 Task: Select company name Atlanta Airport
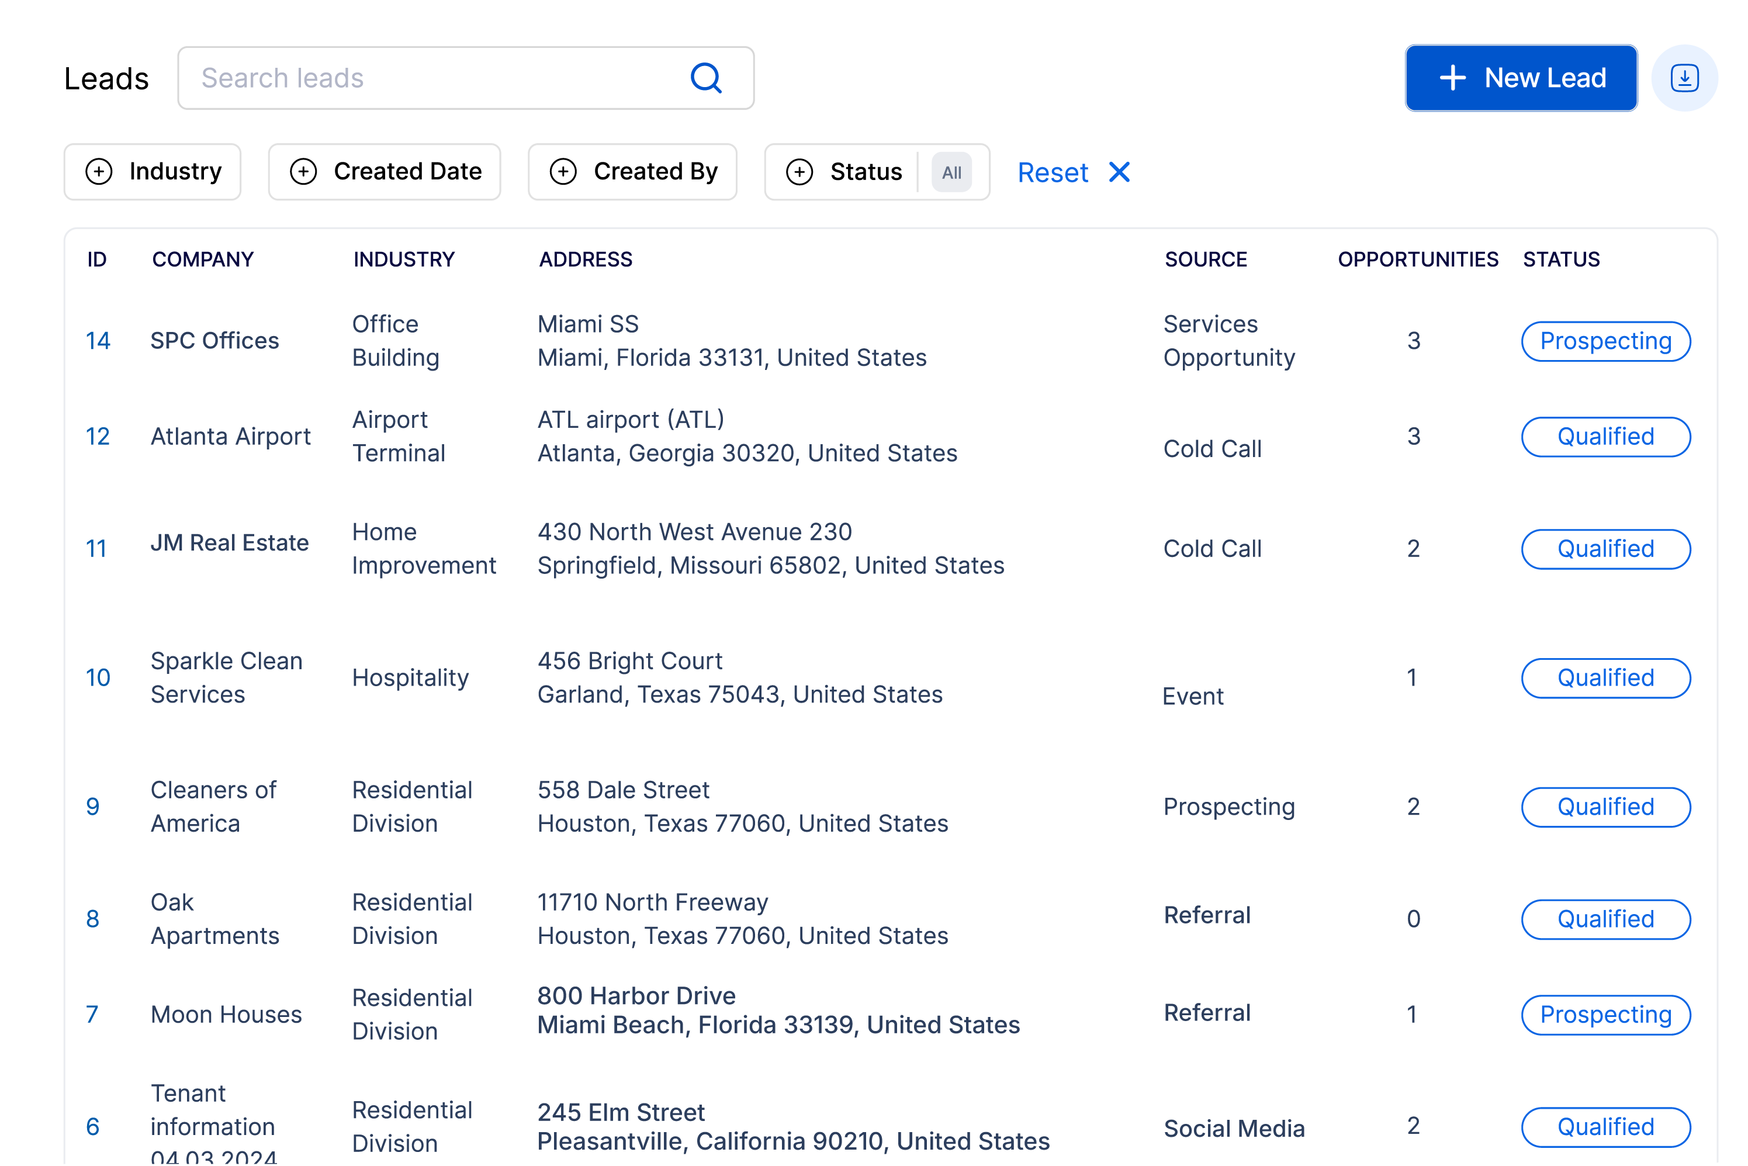(230, 437)
